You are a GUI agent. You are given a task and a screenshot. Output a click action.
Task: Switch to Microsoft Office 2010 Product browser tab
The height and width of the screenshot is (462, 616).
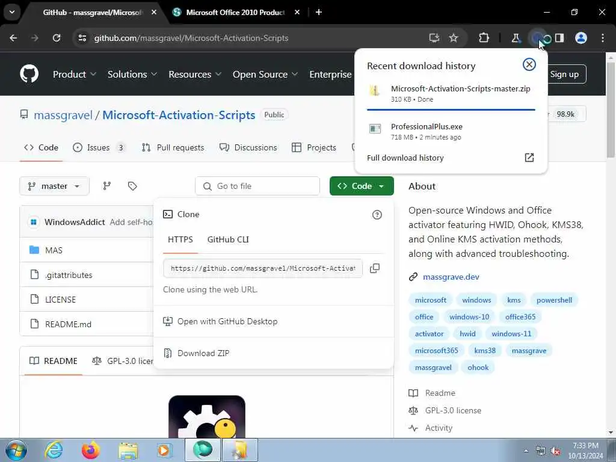tap(236, 12)
